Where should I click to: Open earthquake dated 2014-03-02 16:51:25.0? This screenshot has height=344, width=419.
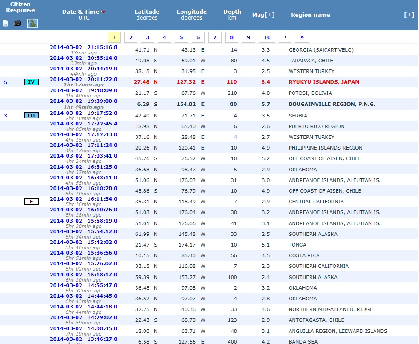84,167
